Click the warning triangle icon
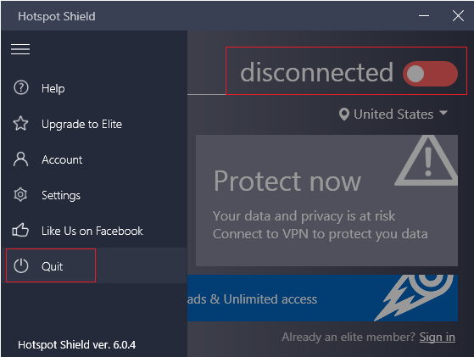Screen dimensions: 474x357 (x=427, y=161)
